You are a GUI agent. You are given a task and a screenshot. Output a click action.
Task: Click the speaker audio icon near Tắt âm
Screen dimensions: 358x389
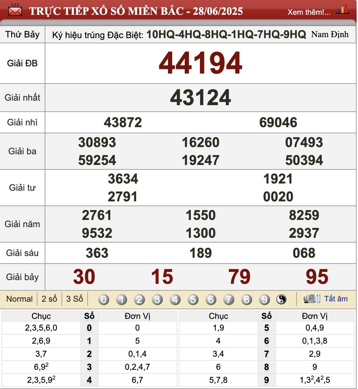coord(311,299)
